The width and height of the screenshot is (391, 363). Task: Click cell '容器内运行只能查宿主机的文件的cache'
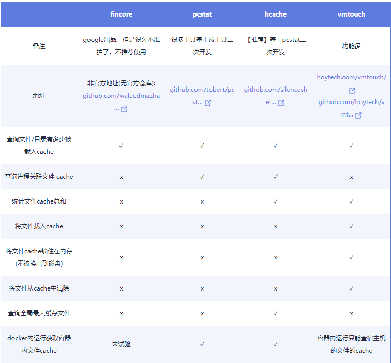tap(351, 344)
